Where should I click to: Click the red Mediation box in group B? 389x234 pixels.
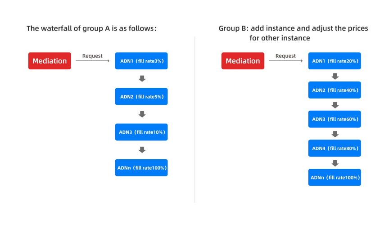point(243,61)
